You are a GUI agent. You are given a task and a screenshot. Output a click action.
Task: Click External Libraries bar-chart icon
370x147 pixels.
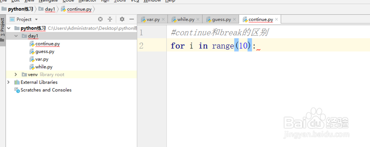(x=17, y=82)
